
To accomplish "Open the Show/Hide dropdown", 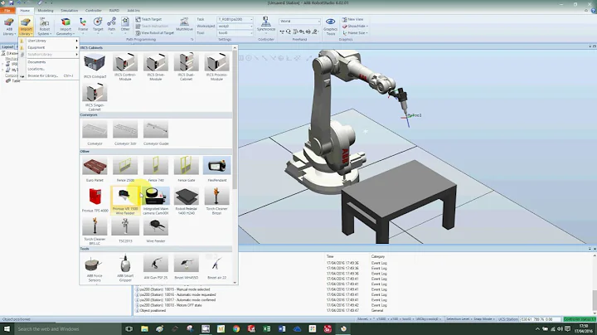I will [x=355, y=26].
